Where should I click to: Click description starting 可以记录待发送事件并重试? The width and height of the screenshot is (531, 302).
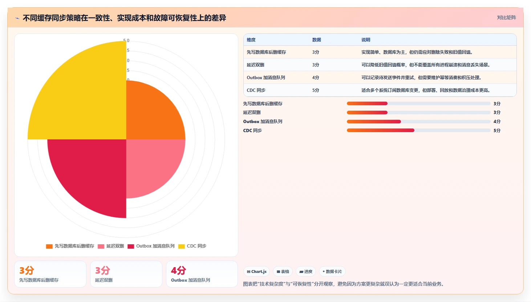422,78
